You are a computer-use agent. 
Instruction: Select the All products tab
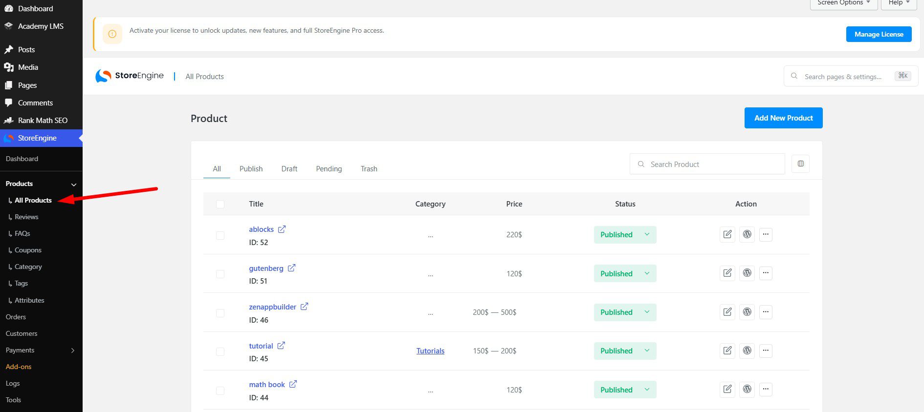(217, 169)
